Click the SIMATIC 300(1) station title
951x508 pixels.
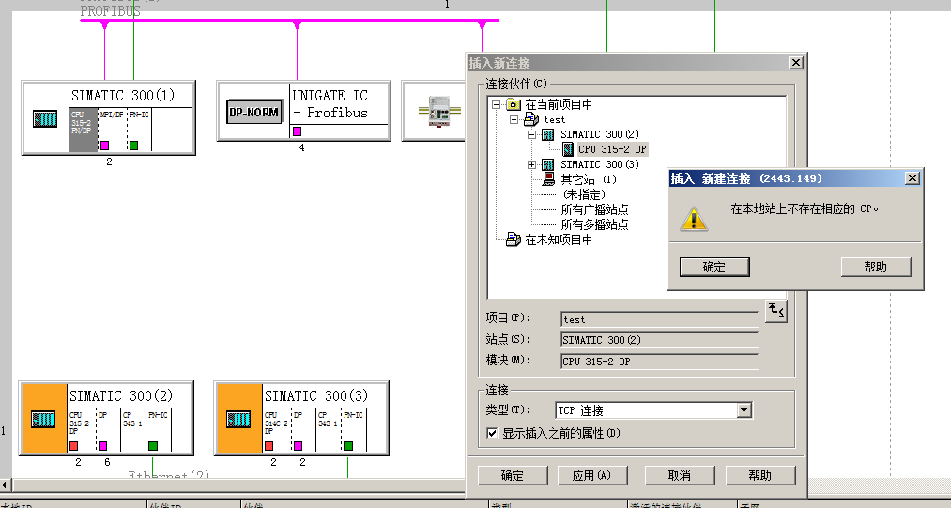123,95
